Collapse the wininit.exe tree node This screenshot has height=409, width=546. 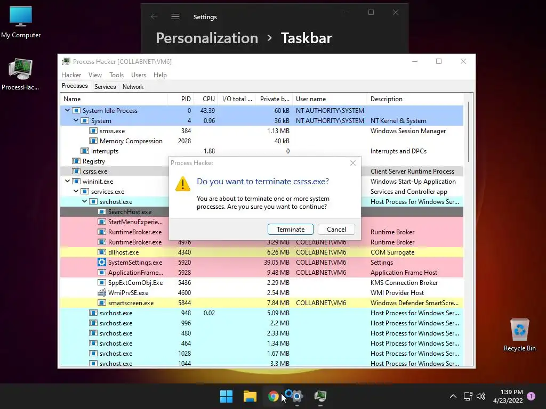(x=67, y=181)
